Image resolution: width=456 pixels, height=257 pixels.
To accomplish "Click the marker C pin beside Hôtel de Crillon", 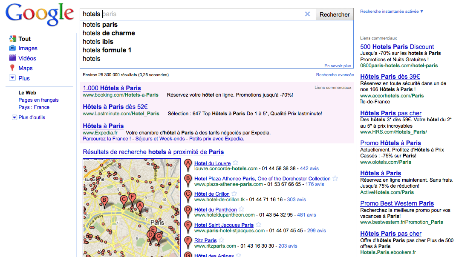I will (x=188, y=196).
